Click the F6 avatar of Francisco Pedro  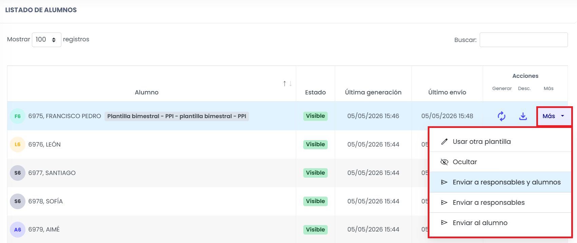(x=18, y=116)
